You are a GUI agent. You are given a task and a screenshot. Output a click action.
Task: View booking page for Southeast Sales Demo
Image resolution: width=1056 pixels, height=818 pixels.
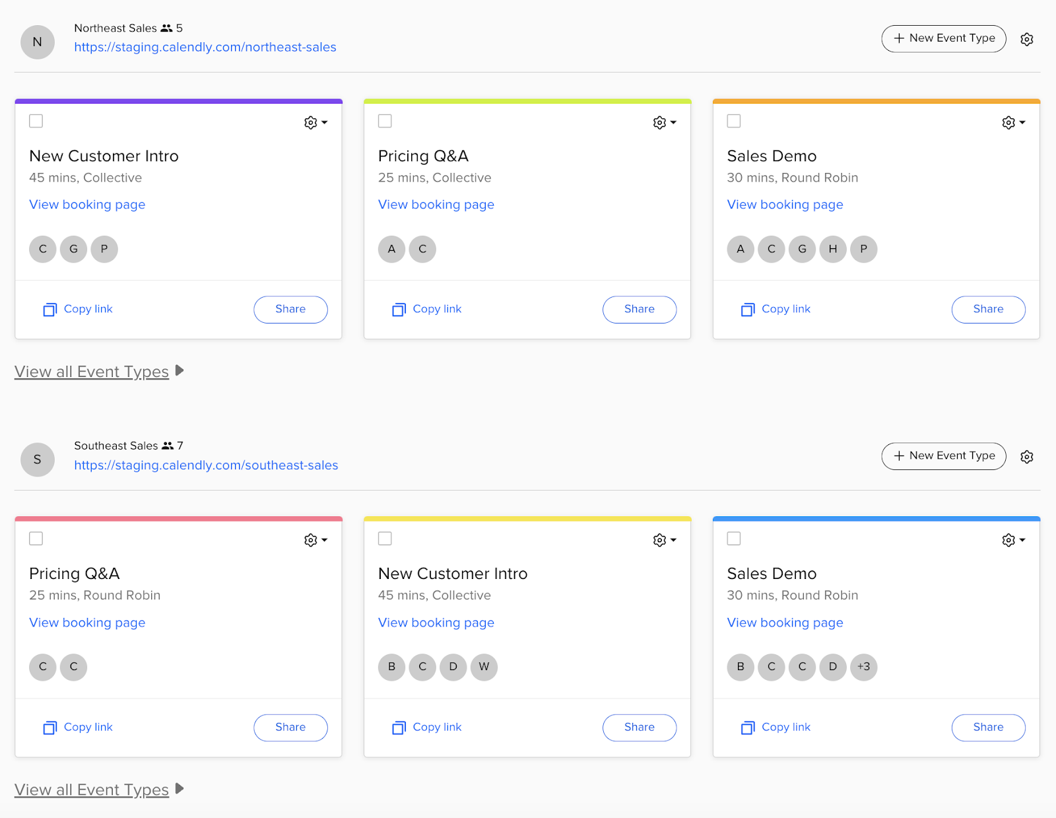[785, 623]
